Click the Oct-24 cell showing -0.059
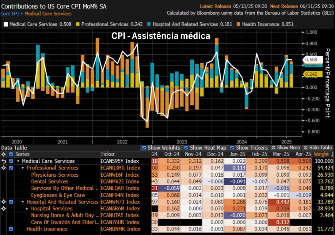 169,188
